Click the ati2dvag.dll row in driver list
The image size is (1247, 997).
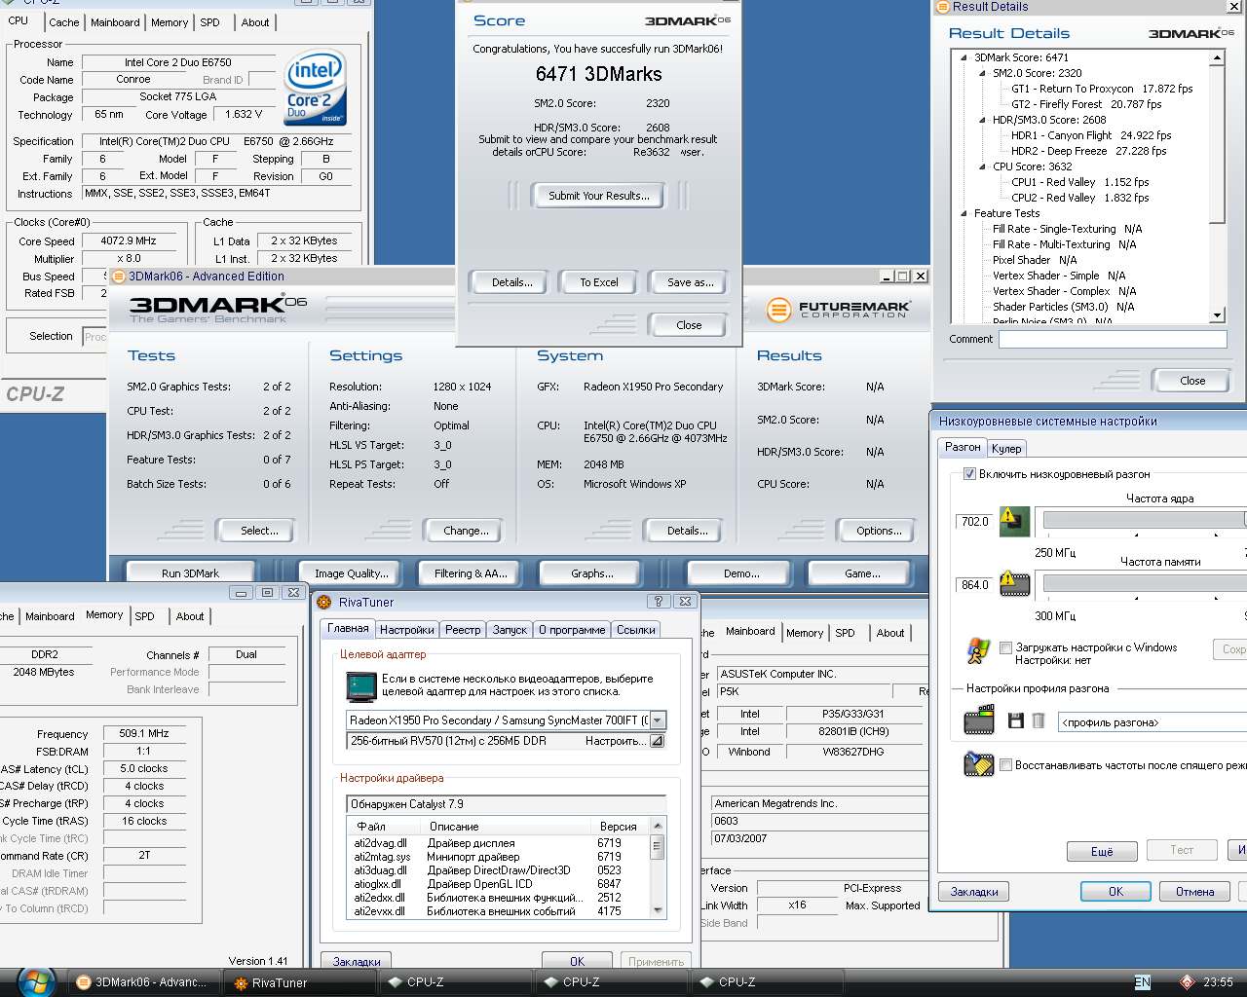pos(498,843)
